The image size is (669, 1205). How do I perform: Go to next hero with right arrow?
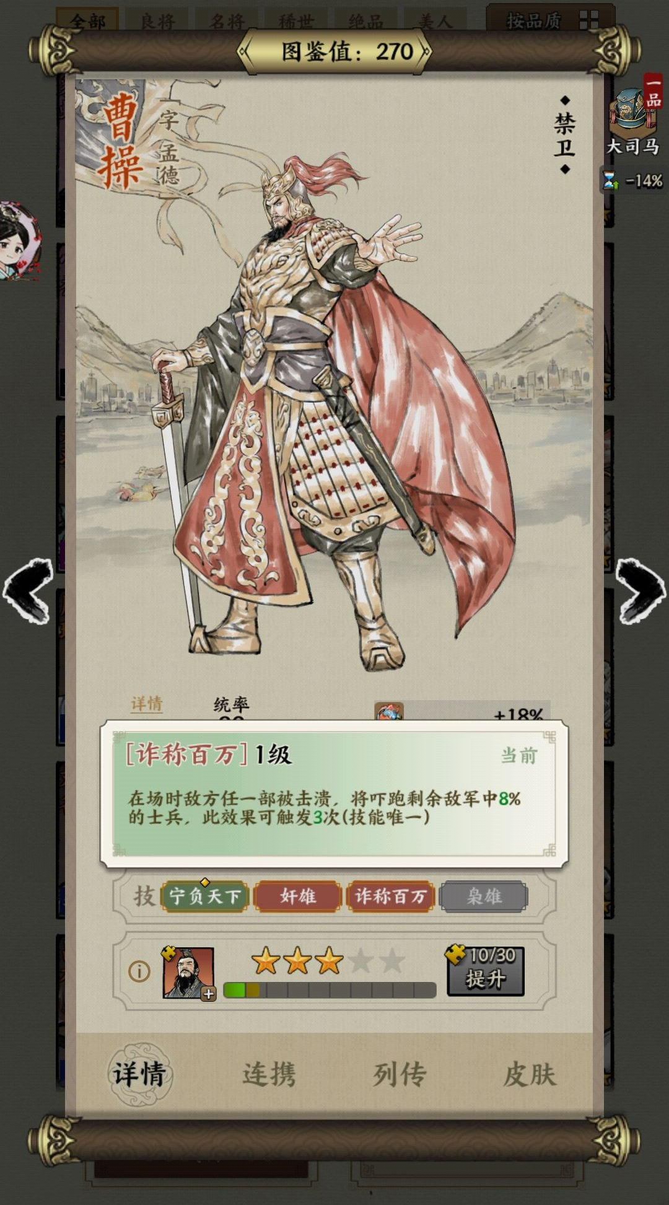641,591
